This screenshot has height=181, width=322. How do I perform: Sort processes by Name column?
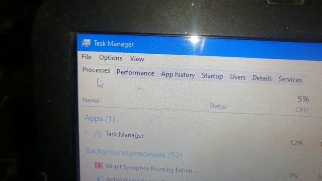point(91,101)
